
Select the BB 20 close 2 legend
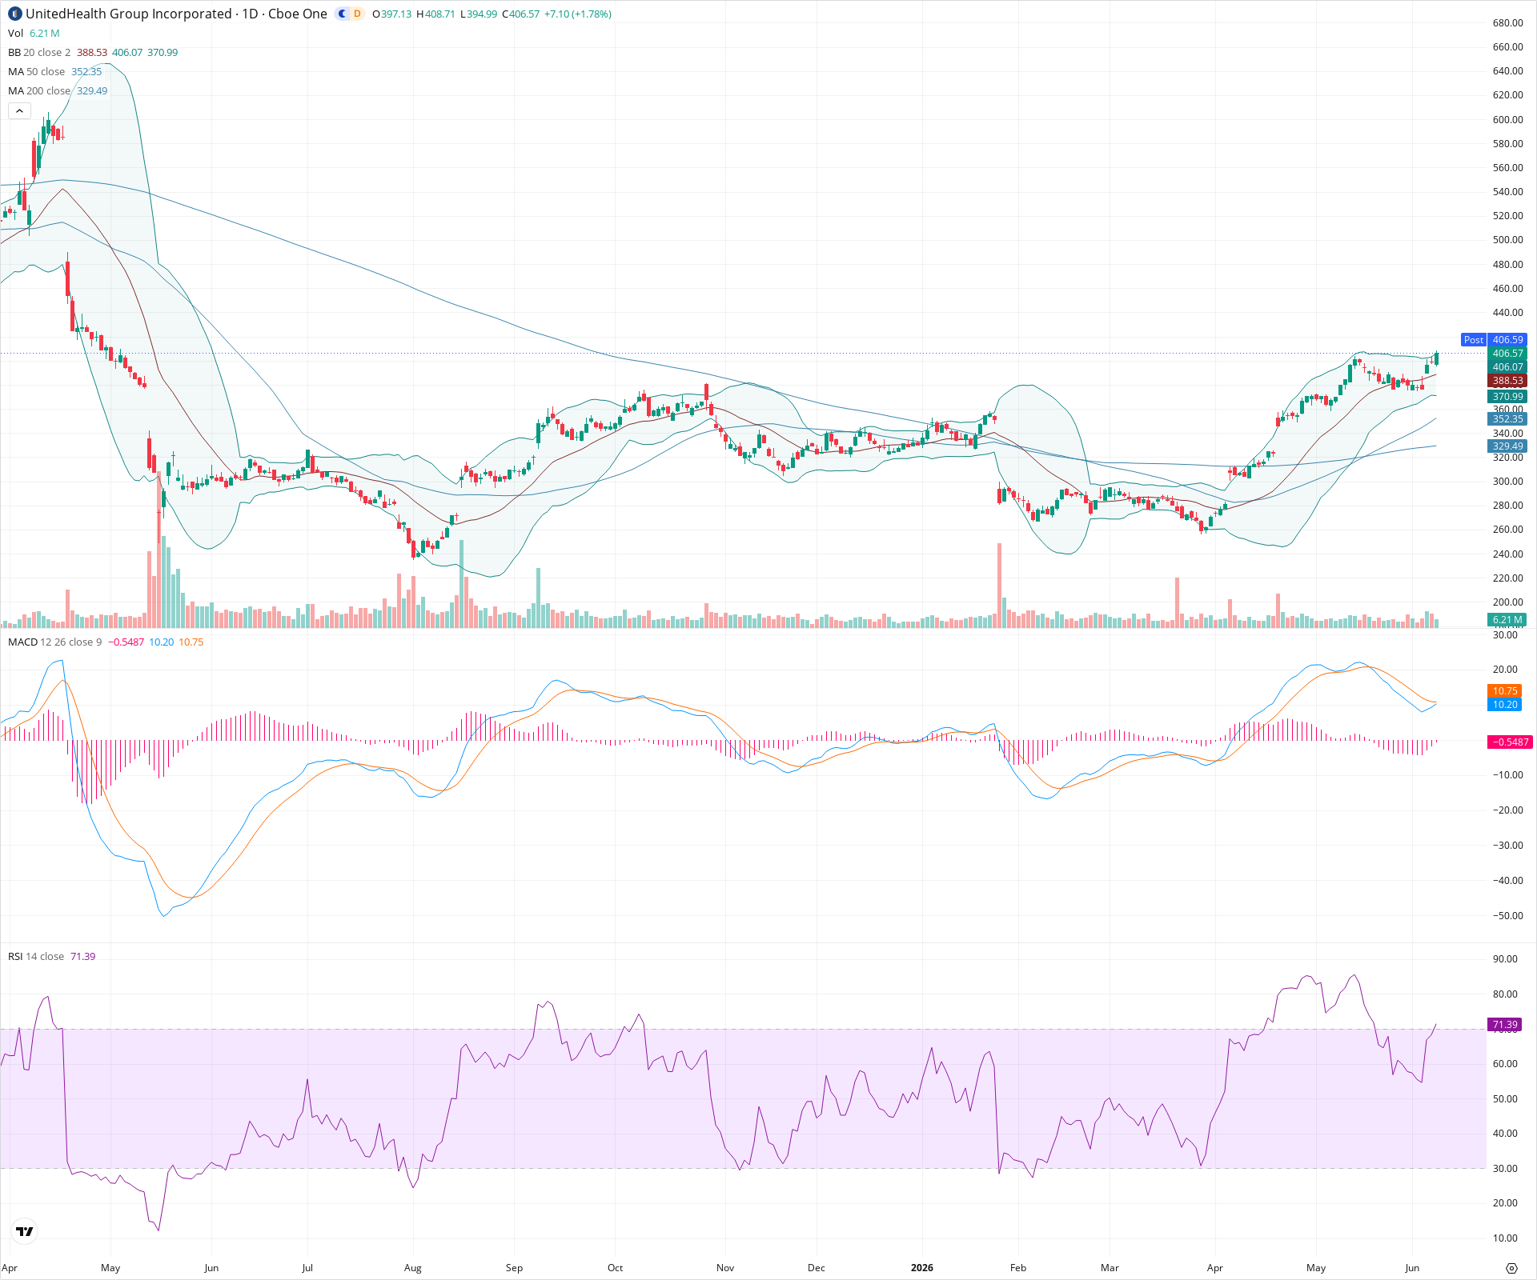(x=39, y=52)
